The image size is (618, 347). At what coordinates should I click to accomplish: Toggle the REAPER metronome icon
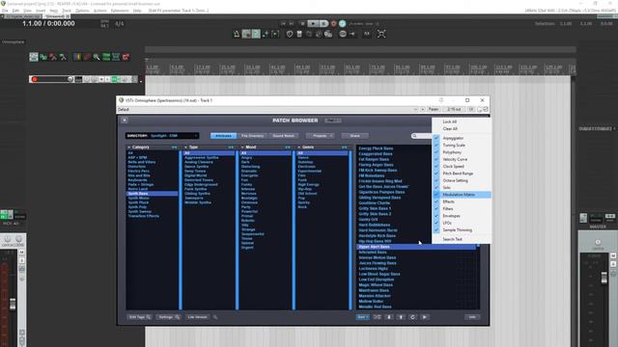click(x=237, y=35)
